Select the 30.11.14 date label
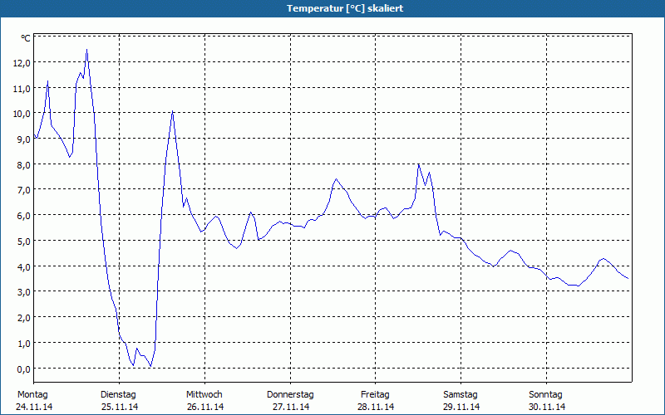This screenshot has height=415, width=665. pos(547,407)
